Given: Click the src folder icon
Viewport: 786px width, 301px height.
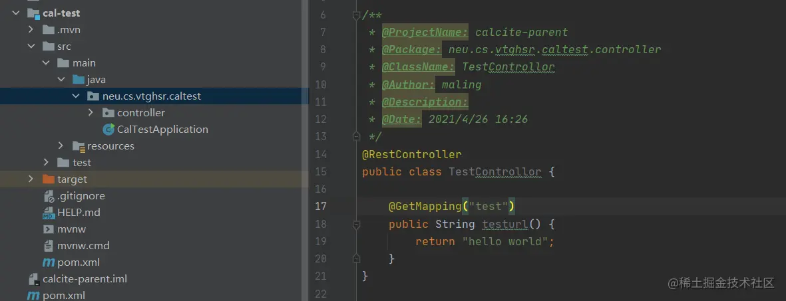Looking at the screenshot, I should pos(49,46).
